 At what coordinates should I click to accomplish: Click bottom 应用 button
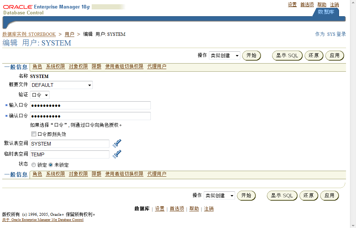pyautogui.click(x=329, y=195)
